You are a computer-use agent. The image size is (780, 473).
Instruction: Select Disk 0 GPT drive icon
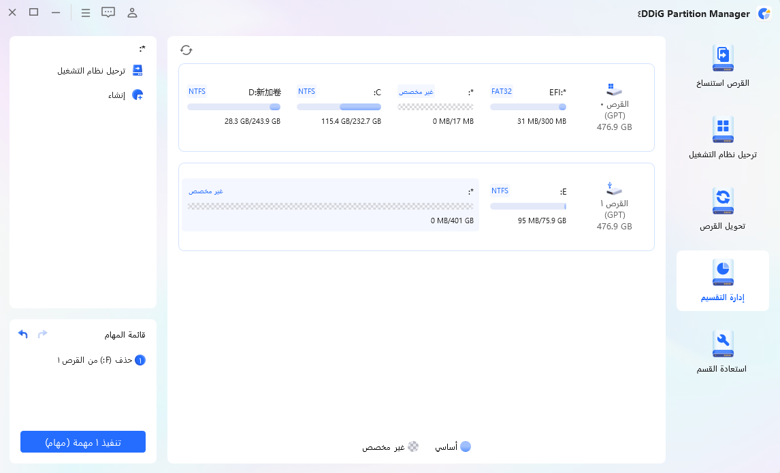pos(614,90)
